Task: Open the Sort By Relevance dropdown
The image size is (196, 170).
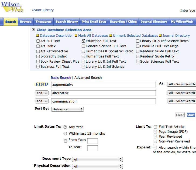Action: (x=67, y=109)
